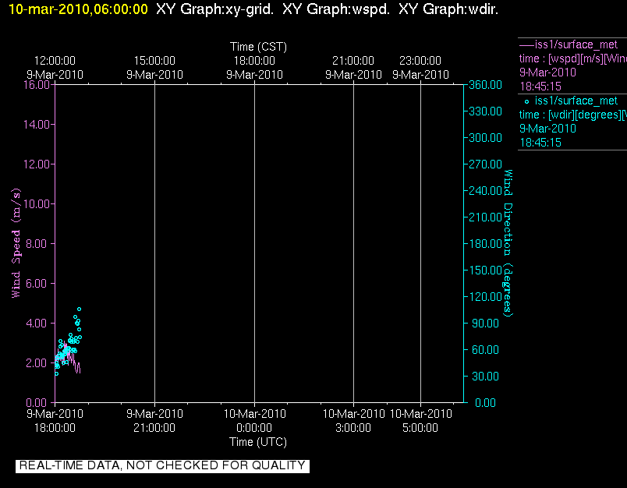627x488 pixels.
Task: Click the CST 15:00:00 top axis label
Action: coord(154,61)
